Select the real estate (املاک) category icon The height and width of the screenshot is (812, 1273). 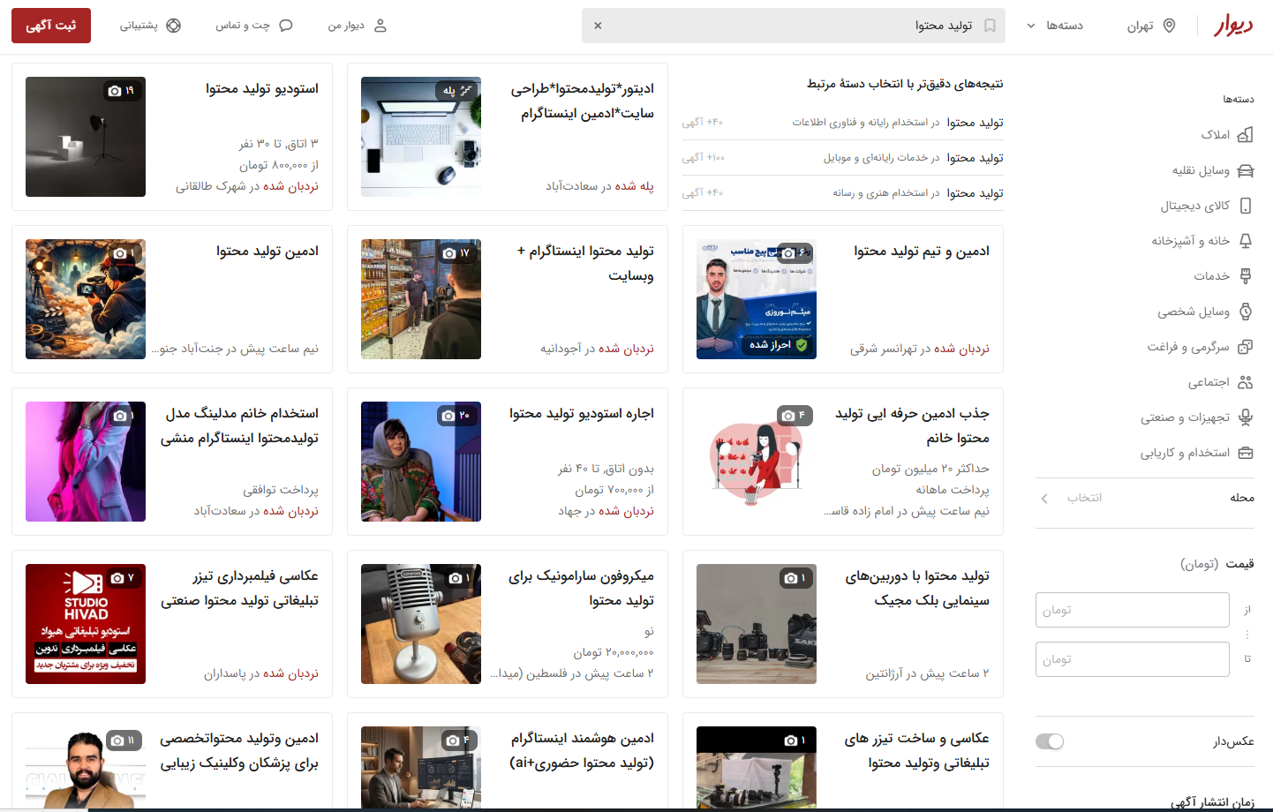point(1245,135)
